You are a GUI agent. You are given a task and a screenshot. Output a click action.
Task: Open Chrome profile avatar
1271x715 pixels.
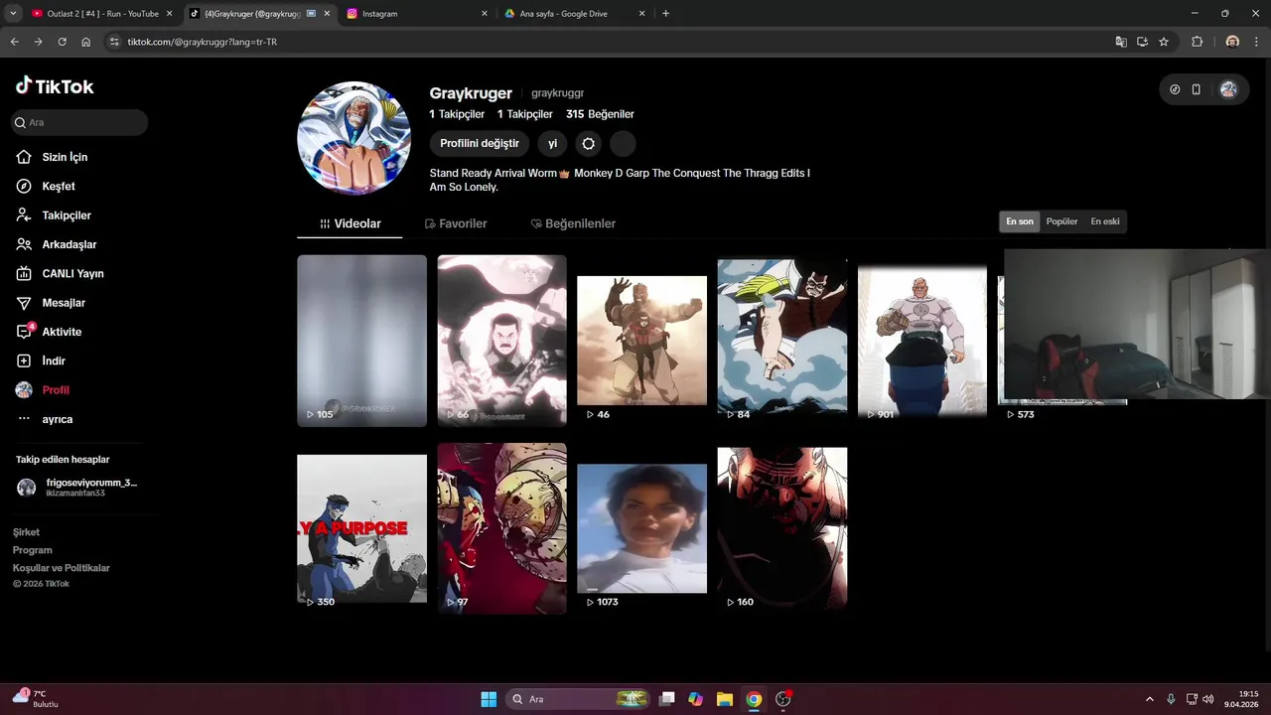coord(1232,42)
